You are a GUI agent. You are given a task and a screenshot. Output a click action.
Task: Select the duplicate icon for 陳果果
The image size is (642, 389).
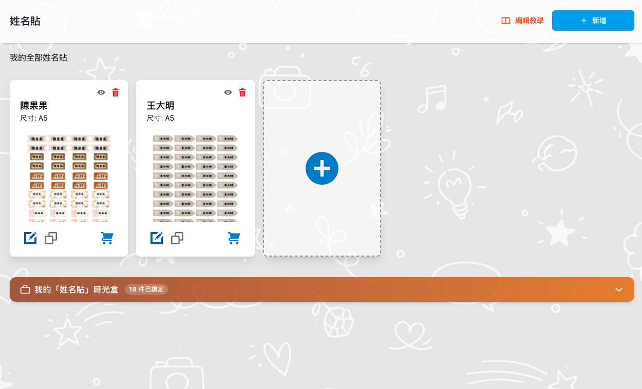tap(50, 238)
